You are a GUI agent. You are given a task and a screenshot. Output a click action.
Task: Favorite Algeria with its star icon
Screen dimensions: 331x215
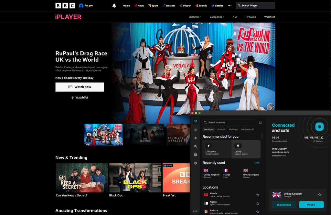pyautogui.click(x=258, y=203)
